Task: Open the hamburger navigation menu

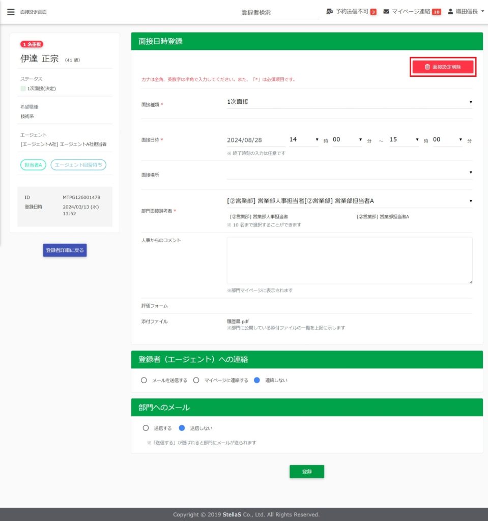Action: [11, 12]
